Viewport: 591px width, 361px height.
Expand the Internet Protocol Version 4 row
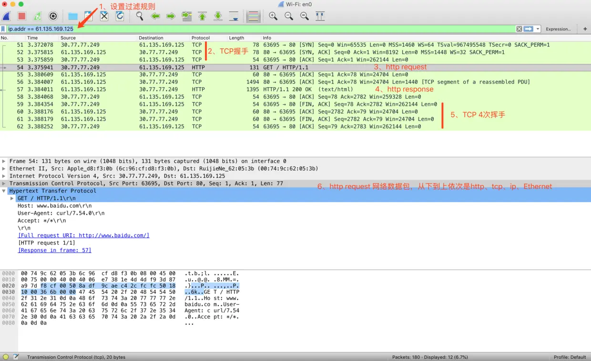(x=4, y=176)
